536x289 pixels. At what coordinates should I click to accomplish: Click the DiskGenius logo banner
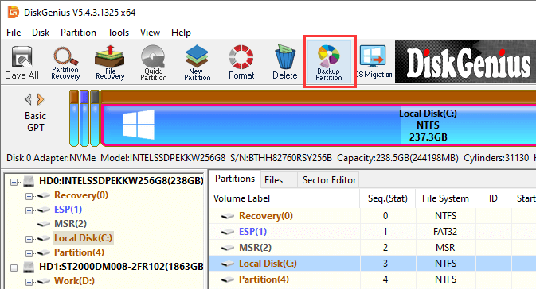pyautogui.click(x=465, y=62)
